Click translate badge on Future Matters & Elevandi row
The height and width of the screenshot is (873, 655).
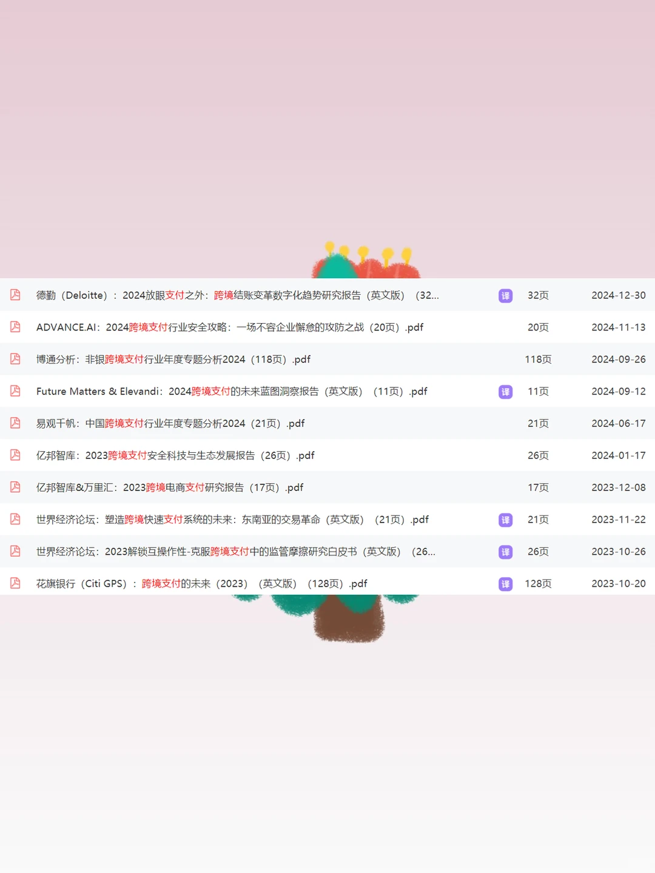tap(505, 392)
